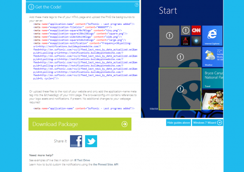Select the food photo tile
Viewport: 244px width, 172px height.
213,100
